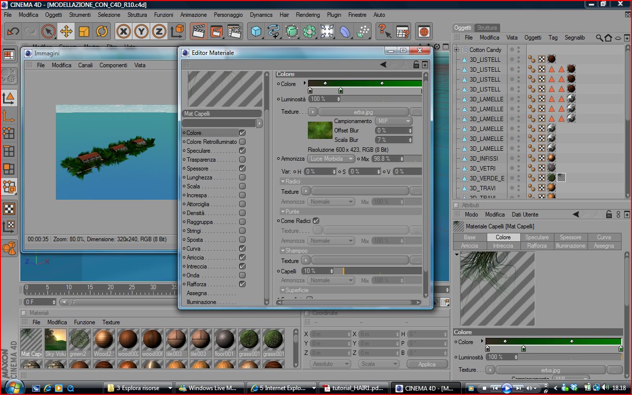Toggle the Arriccia channel checkbox
Image resolution: width=632 pixels, height=395 pixels.
point(242,258)
